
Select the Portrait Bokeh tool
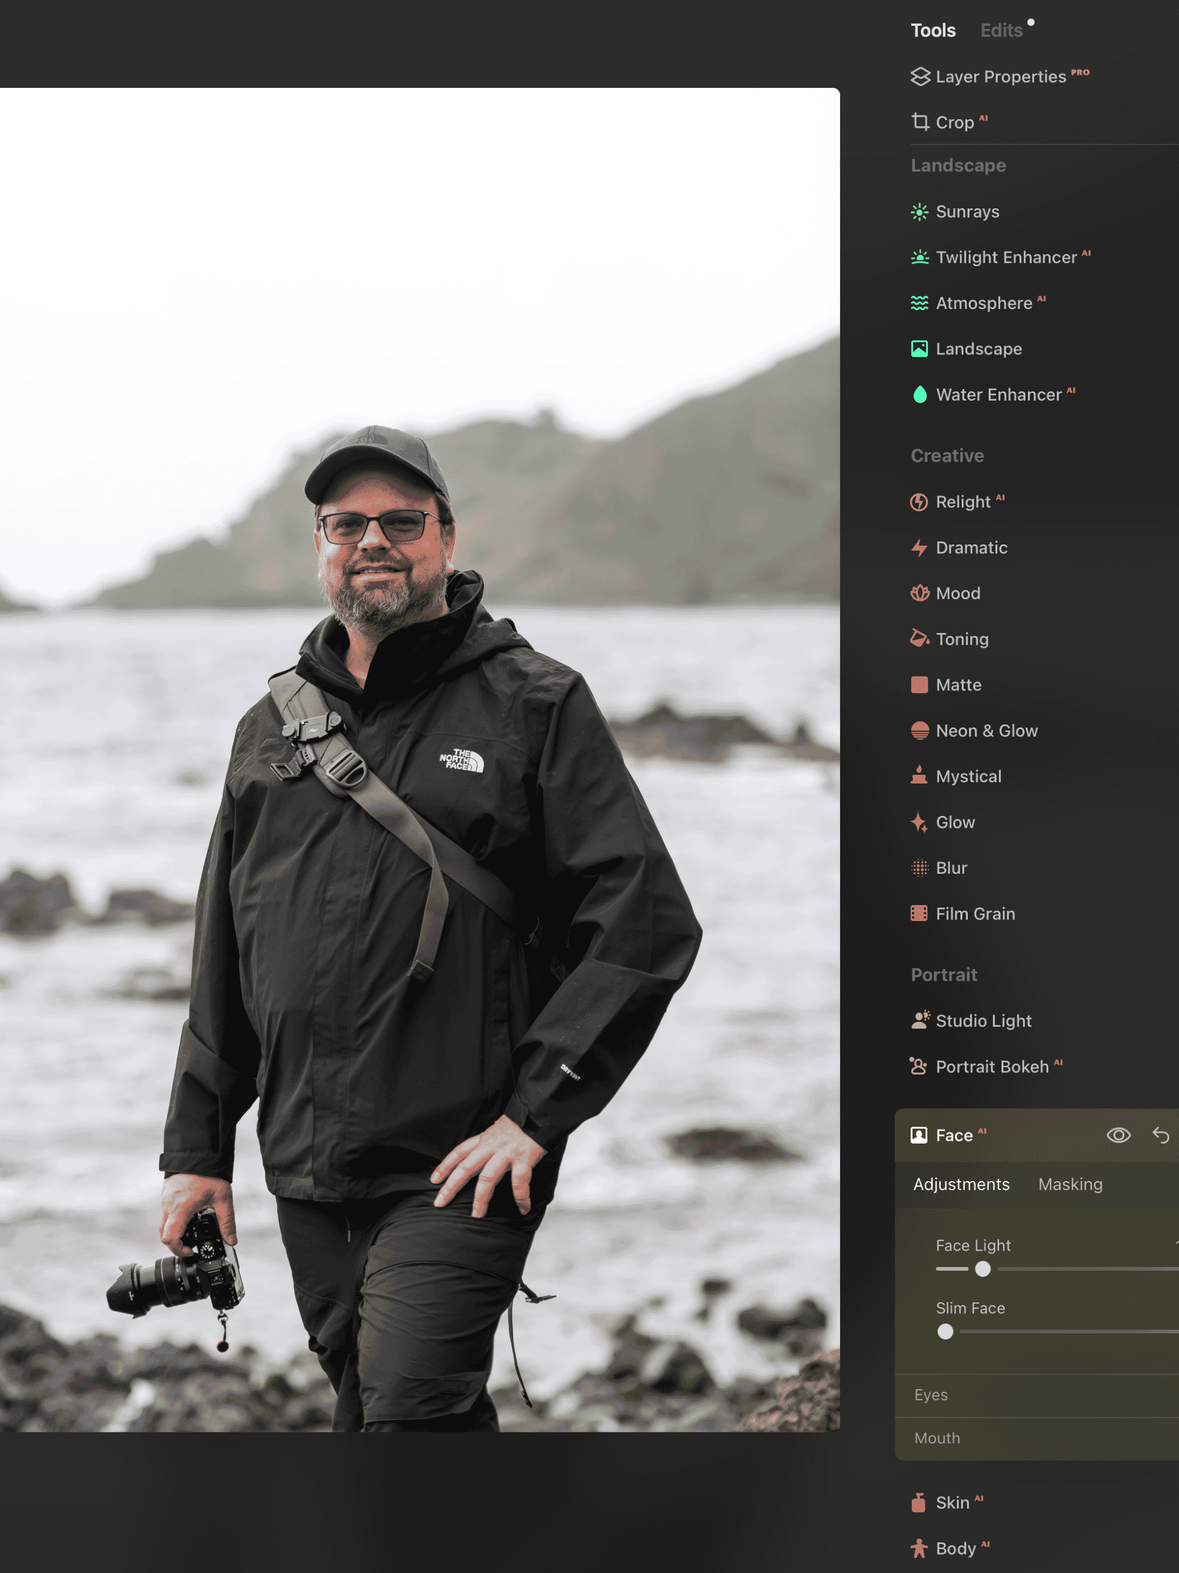[x=991, y=1066]
